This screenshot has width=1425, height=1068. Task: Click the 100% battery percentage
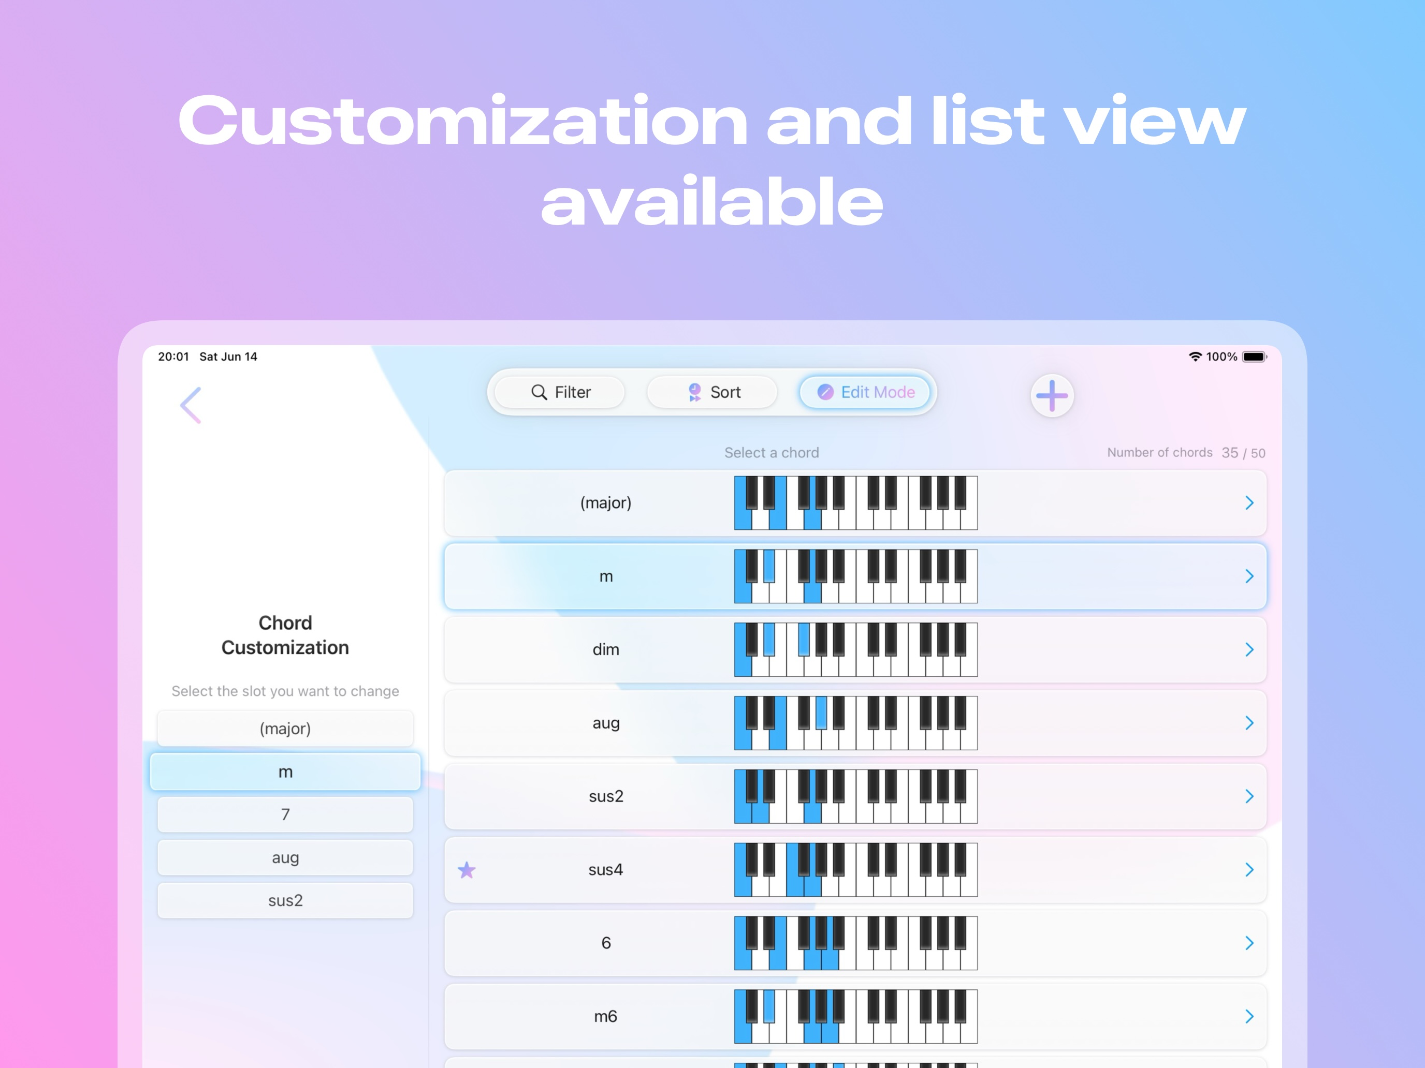point(1222,357)
